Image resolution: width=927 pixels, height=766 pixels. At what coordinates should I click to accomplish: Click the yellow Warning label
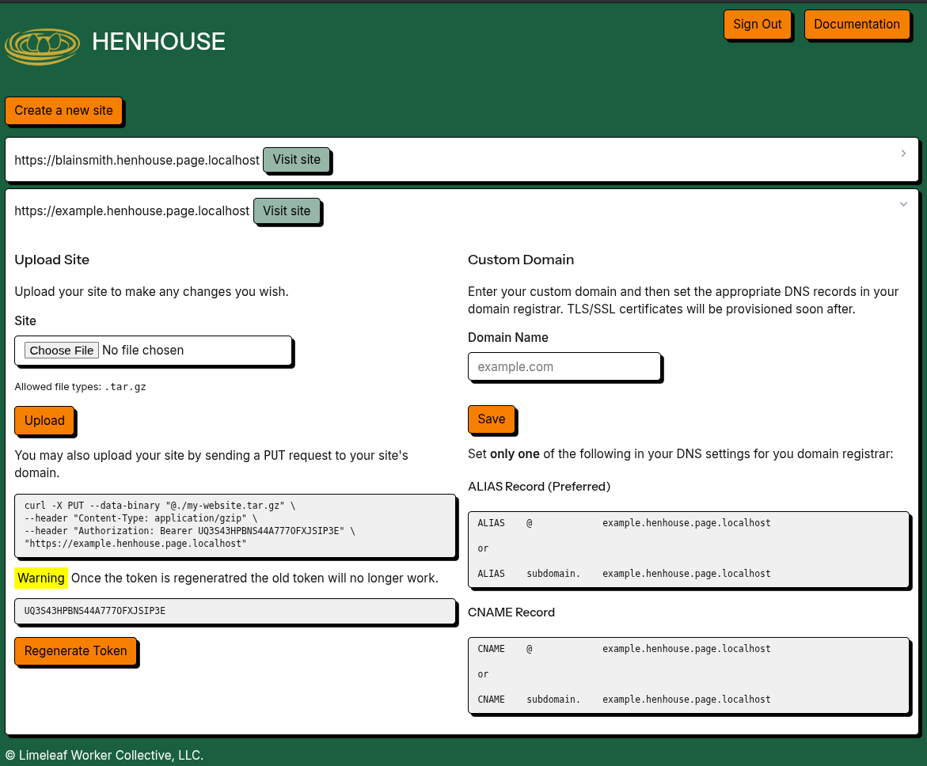coord(41,578)
